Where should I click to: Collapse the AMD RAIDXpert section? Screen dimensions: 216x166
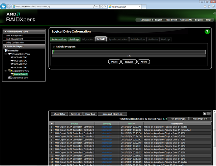point(5,46)
